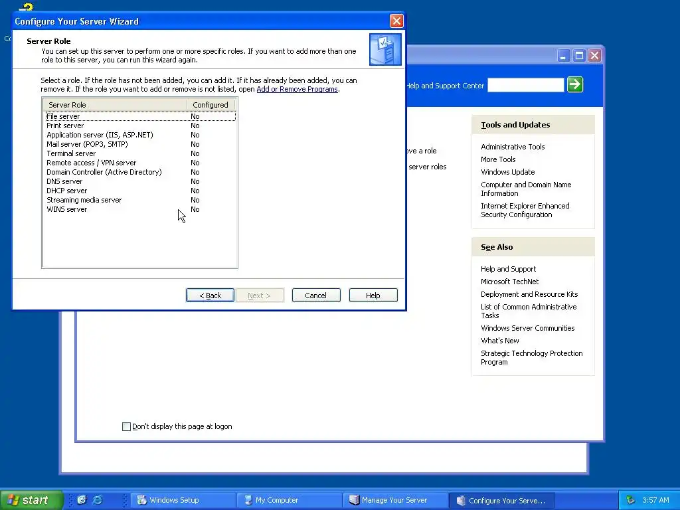The width and height of the screenshot is (680, 510).
Task: Click Show Desktop quick launch icon
Action: coord(82,500)
